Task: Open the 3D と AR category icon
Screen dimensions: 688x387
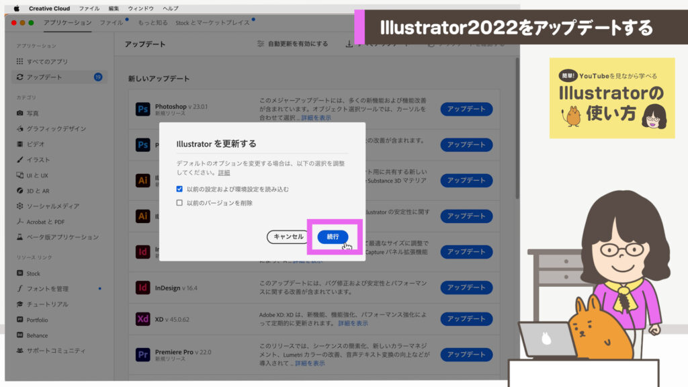Action: [19, 190]
